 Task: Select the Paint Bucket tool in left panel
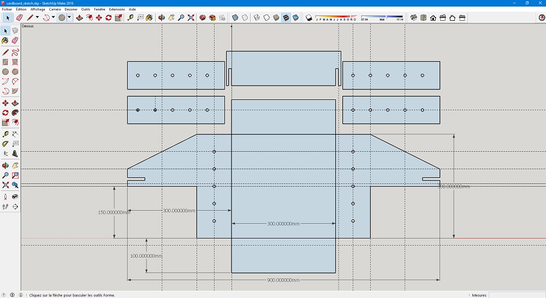[x=5, y=40]
